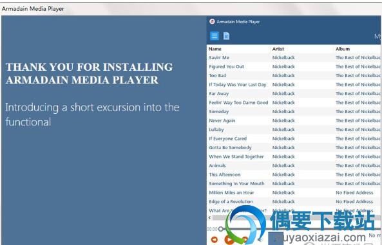
Task: Click the document file icon in toolbar
Action: [x=226, y=36]
